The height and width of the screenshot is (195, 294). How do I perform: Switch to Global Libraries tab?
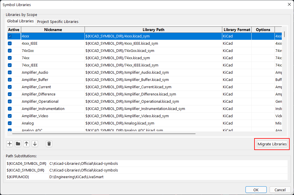click(20, 21)
